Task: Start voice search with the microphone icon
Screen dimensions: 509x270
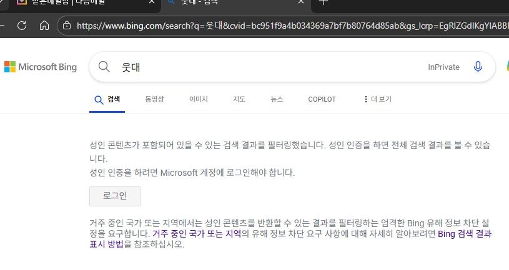Action: tap(478, 67)
